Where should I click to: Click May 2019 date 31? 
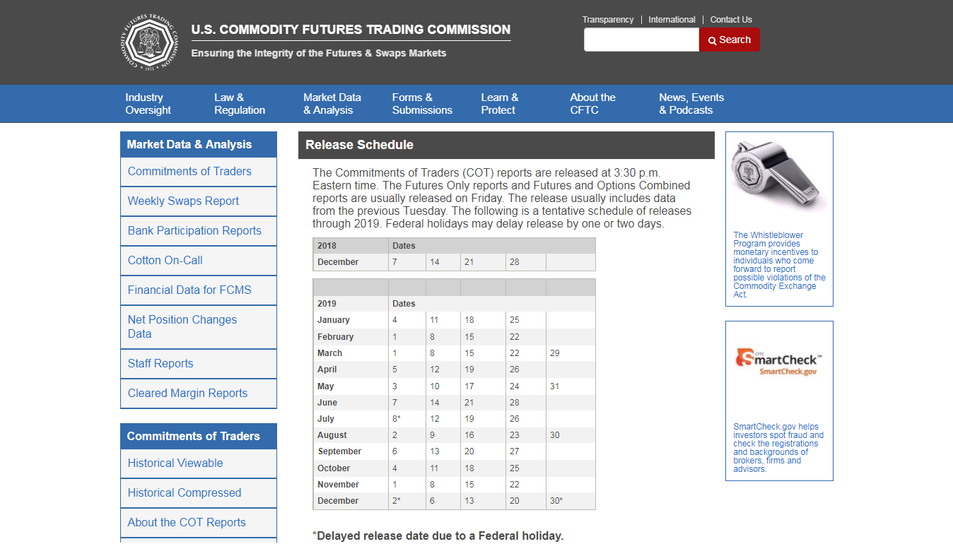[554, 386]
